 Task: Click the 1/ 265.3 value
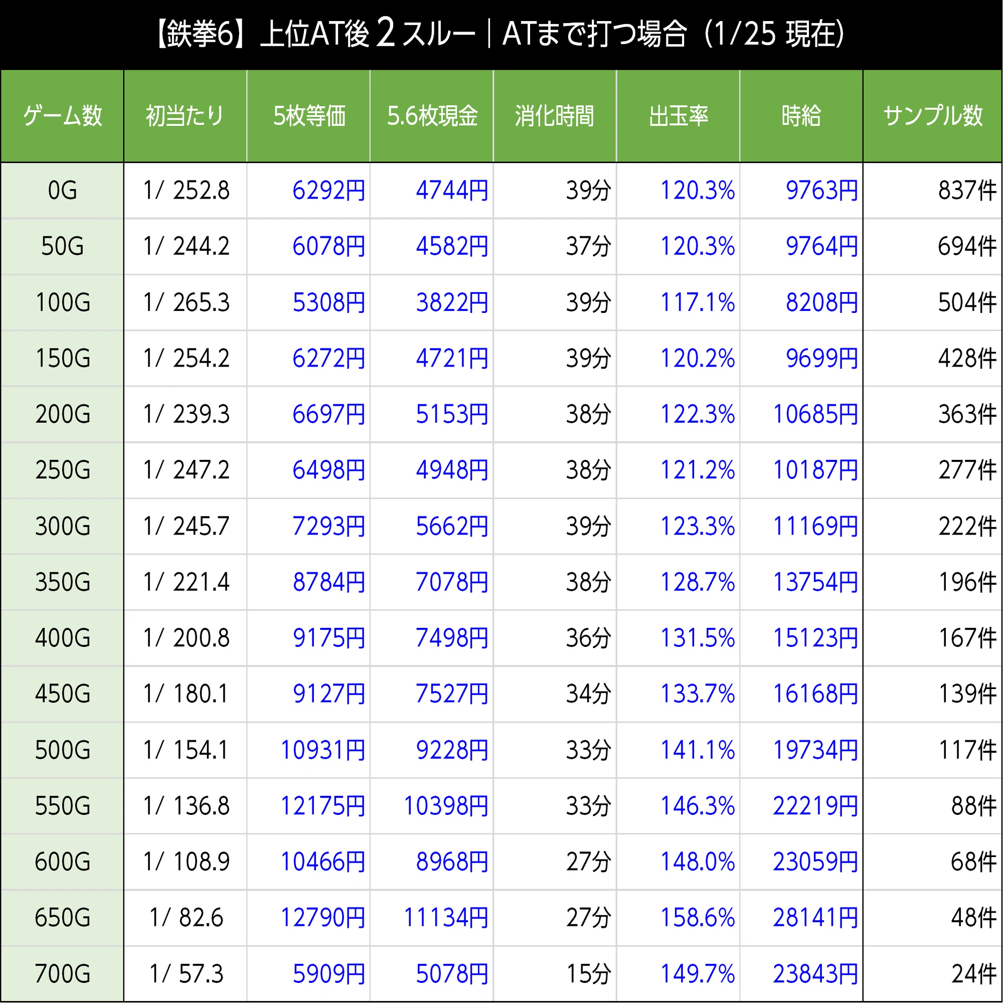click(187, 303)
